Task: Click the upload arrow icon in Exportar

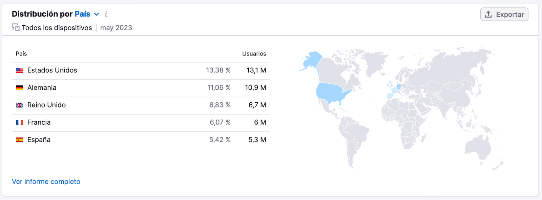Action: [x=488, y=14]
